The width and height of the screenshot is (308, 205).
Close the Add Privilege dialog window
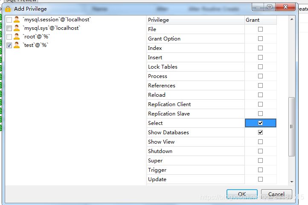(285, 7)
